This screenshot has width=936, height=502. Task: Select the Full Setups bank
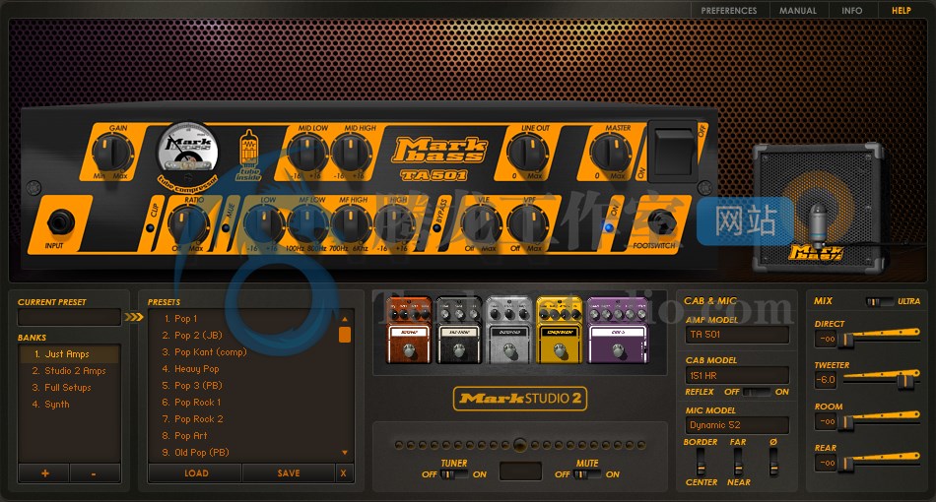tap(69, 388)
